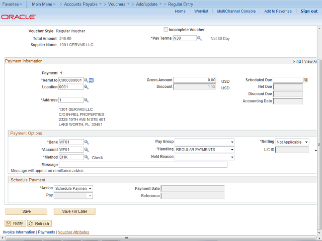This screenshot has height=241, width=322.
Task: Click into the Message text field
Action: tap(143, 165)
